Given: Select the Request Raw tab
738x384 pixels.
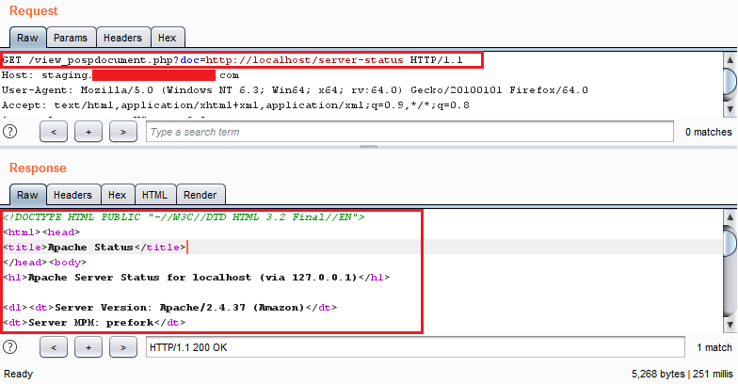Looking at the screenshot, I should (27, 38).
